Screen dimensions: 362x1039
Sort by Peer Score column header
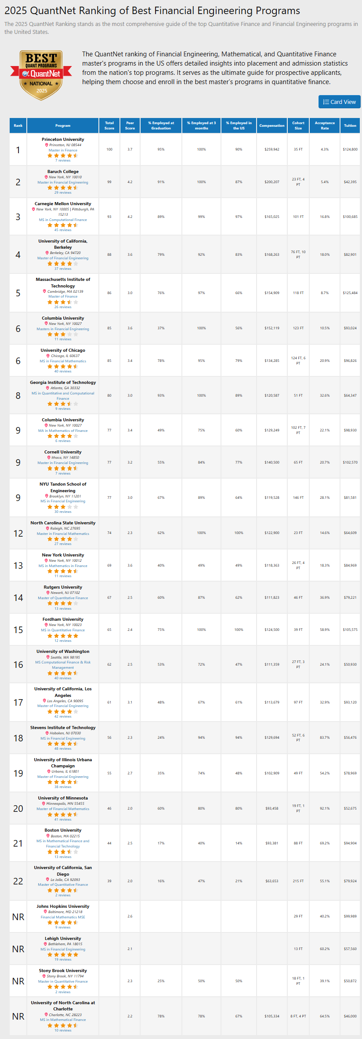pos(130,125)
